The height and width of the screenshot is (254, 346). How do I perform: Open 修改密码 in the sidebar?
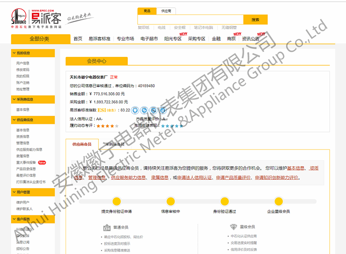(23, 69)
